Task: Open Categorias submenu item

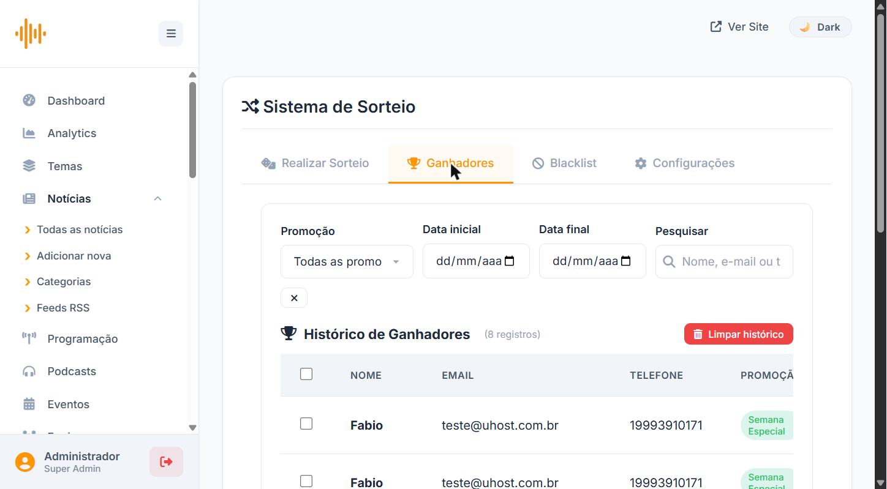Action: [x=64, y=282]
